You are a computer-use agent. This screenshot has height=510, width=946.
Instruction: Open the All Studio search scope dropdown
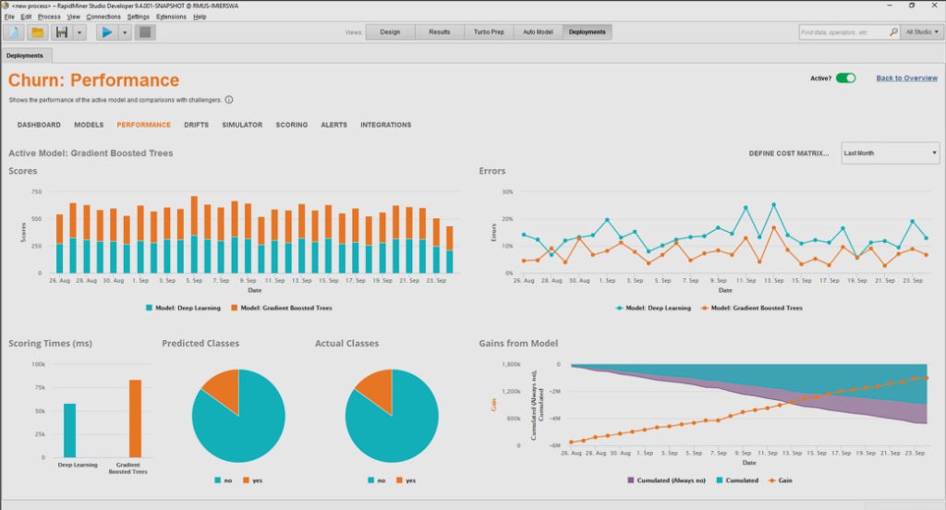pyautogui.click(x=922, y=32)
